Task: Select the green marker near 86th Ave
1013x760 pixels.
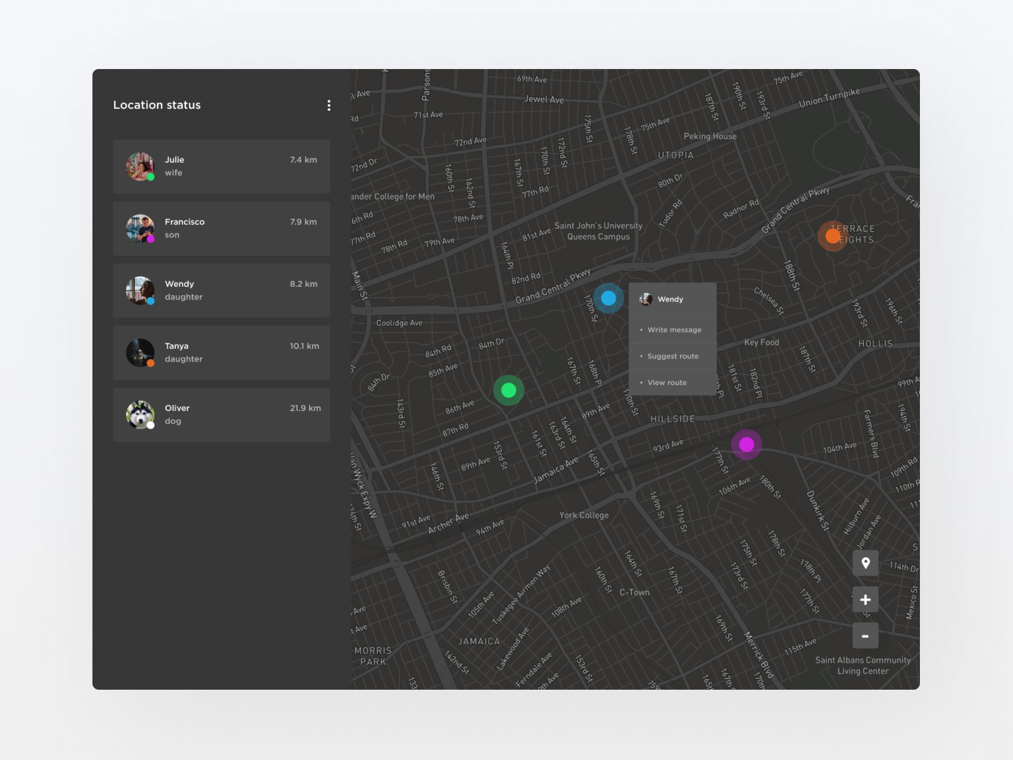Action: (x=510, y=391)
